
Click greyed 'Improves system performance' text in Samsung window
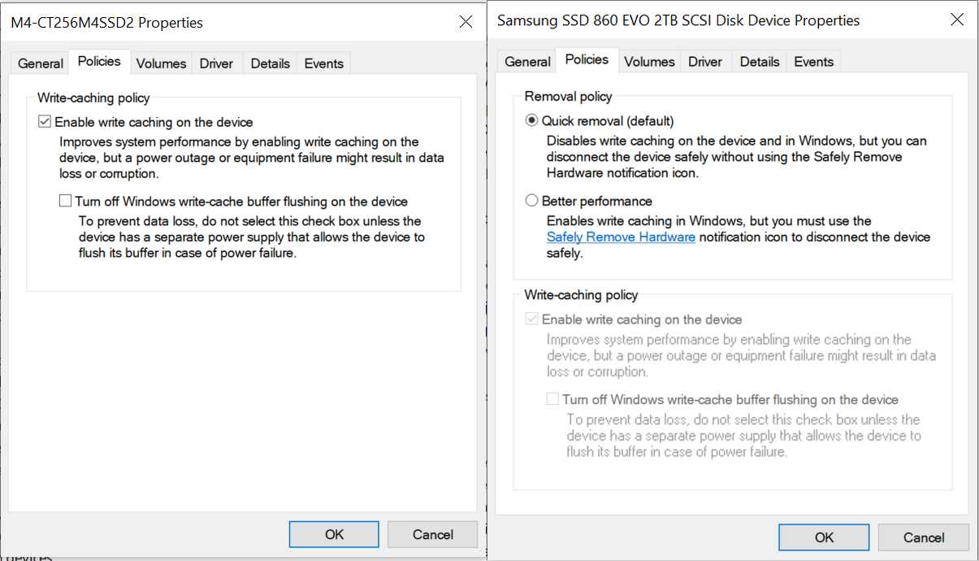click(741, 355)
